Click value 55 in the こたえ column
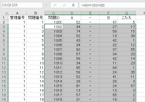This screenshot has width=145, height=102. click(x=127, y=49)
